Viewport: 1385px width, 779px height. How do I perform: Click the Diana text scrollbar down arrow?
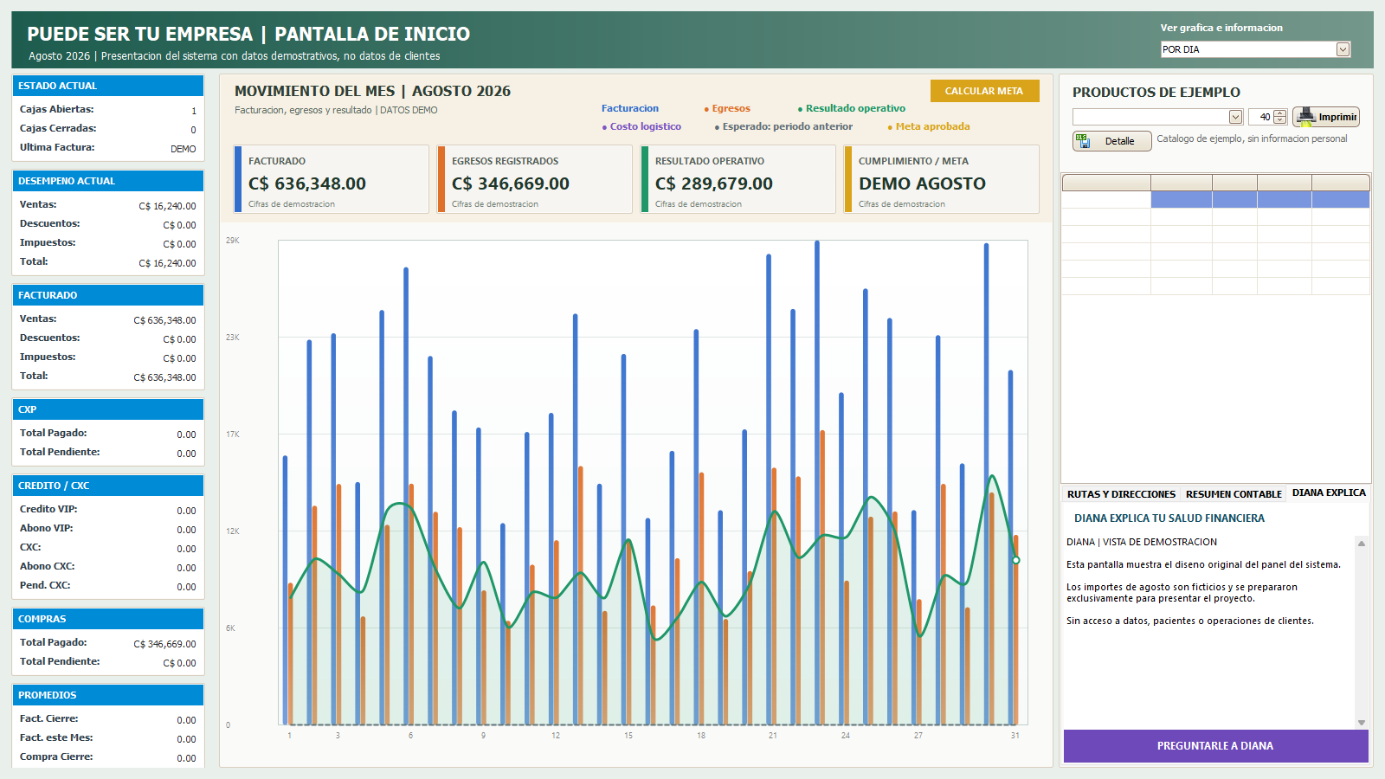click(1362, 722)
